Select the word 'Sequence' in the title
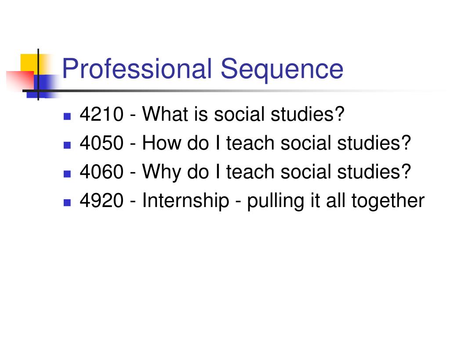The height and width of the screenshot is (337, 450). point(282,70)
